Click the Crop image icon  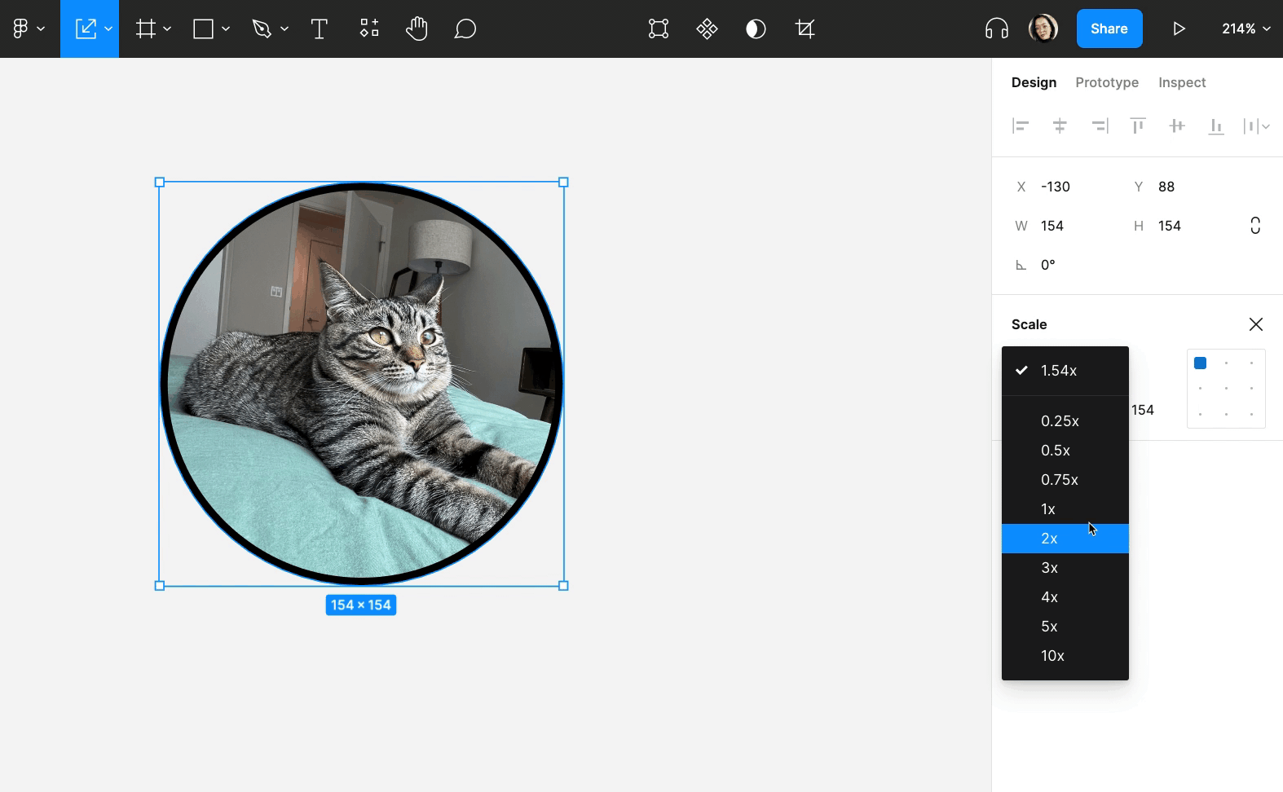[x=805, y=29]
